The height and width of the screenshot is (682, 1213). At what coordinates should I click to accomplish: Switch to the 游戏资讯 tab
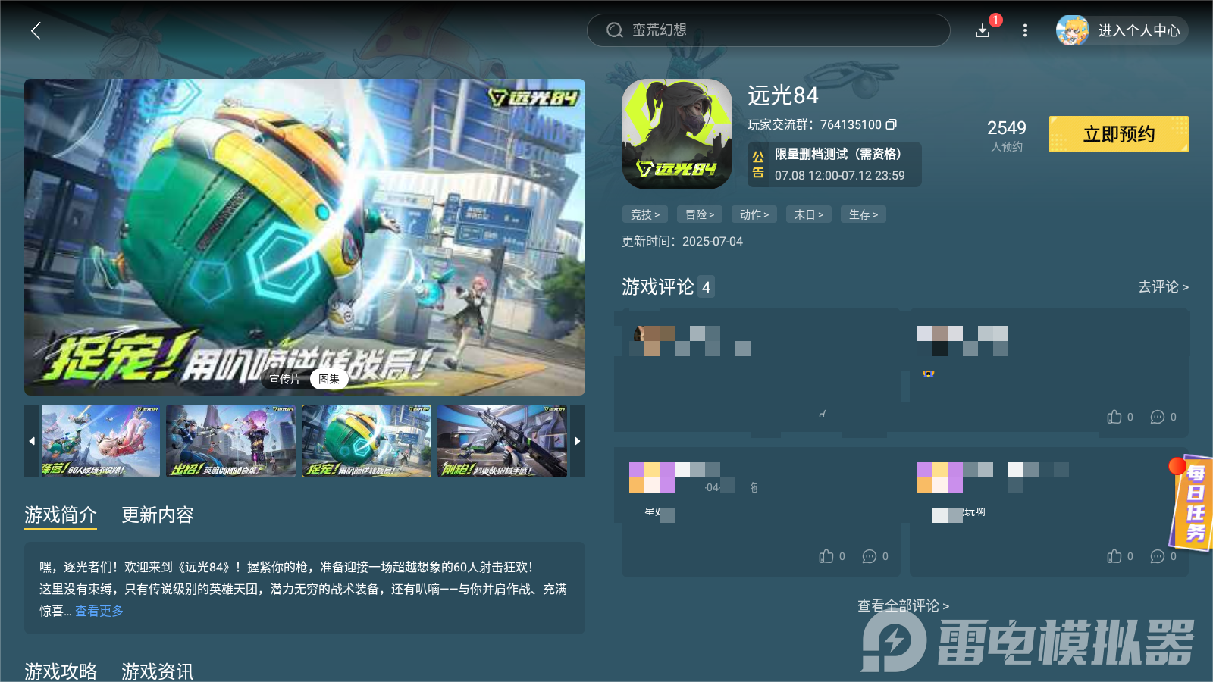(x=157, y=671)
